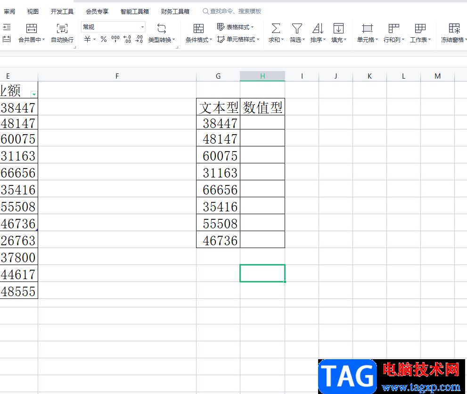Select cell 46736 in column G
This screenshot has width=467, height=394.
coord(218,240)
